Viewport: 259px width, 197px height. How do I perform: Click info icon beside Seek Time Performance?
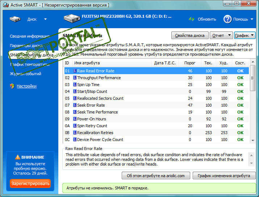pos(75,112)
